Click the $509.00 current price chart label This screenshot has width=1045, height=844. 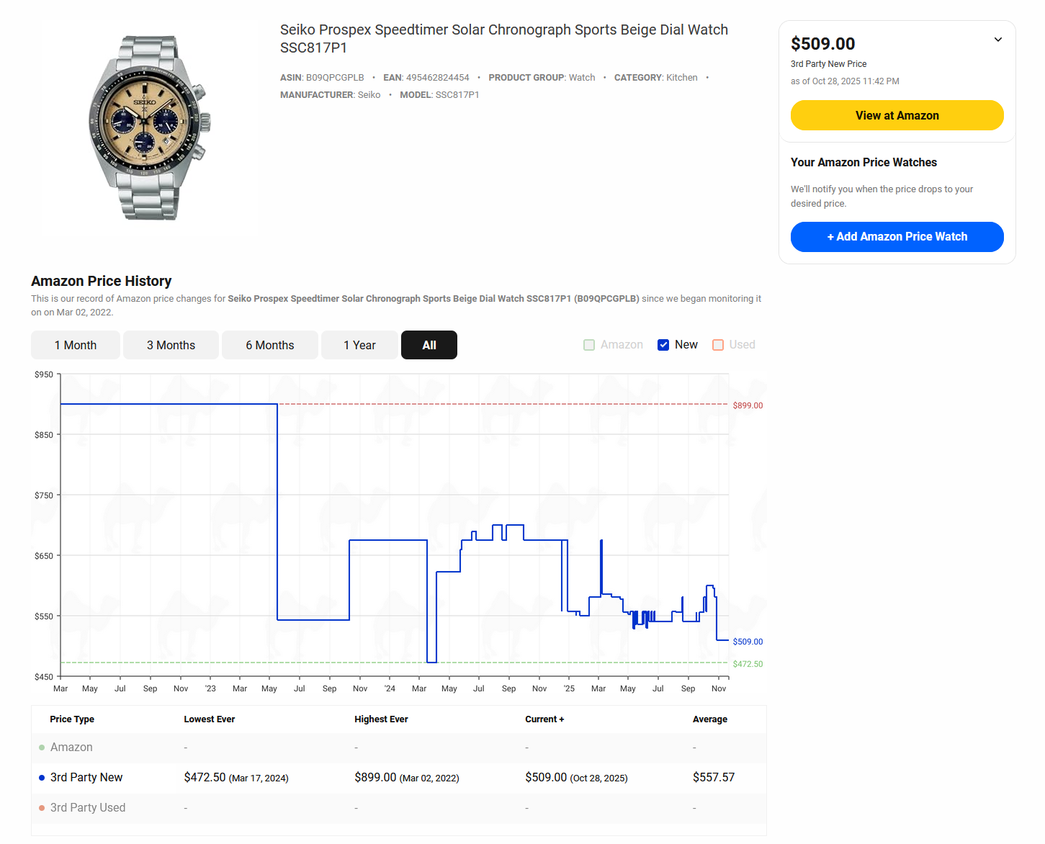click(x=748, y=642)
